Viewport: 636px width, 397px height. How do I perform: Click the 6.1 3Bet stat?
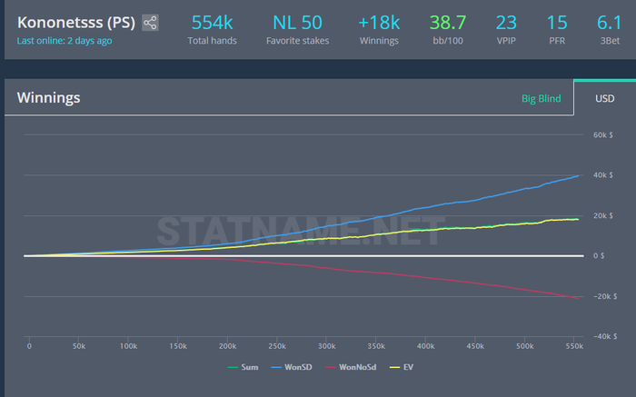click(609, 29)
